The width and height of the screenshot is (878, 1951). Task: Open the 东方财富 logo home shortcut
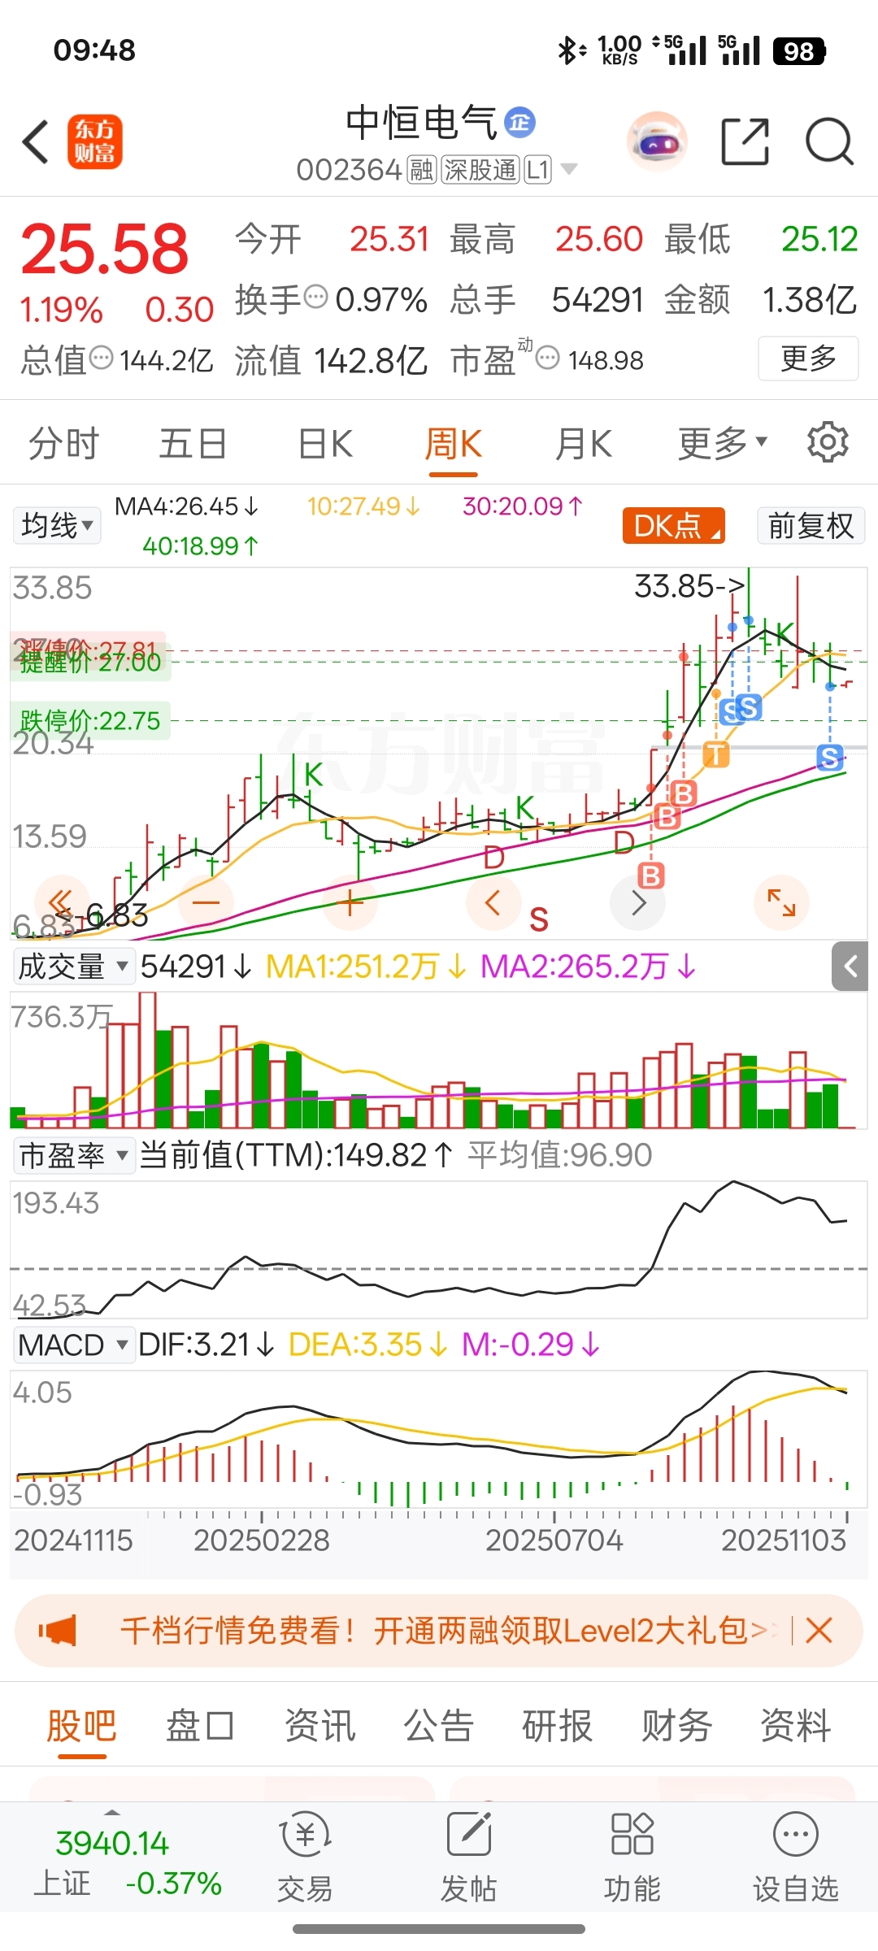[94, 141]
